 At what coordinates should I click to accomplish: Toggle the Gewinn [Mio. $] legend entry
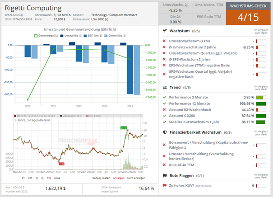pyautogui.click(x=115, y=36)
